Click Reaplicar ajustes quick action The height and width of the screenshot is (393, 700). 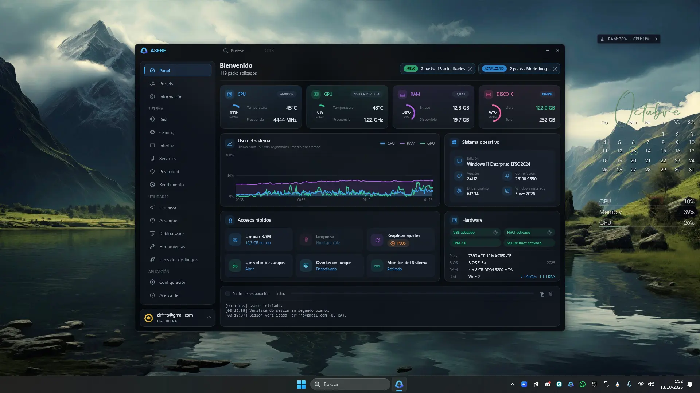point(401,239)
